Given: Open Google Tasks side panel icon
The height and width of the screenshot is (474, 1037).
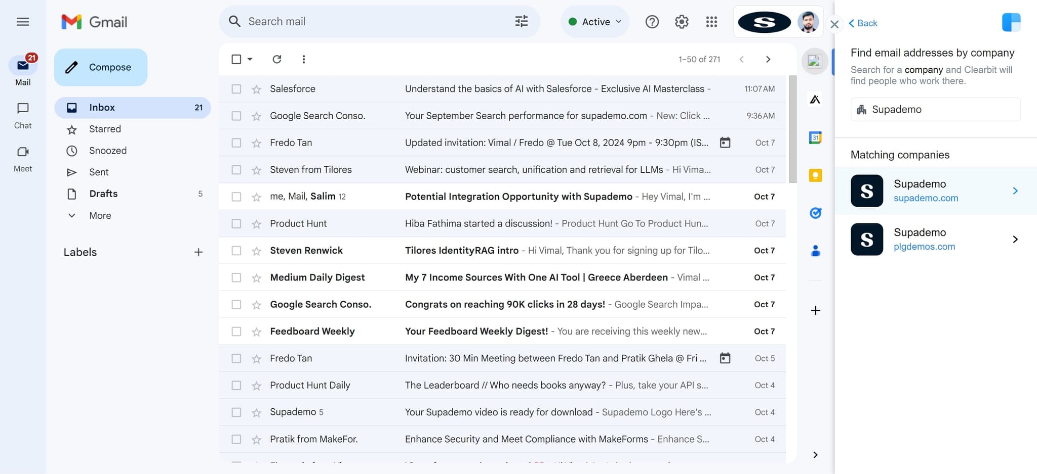Looking at the screenshot, I should [815, 213].
